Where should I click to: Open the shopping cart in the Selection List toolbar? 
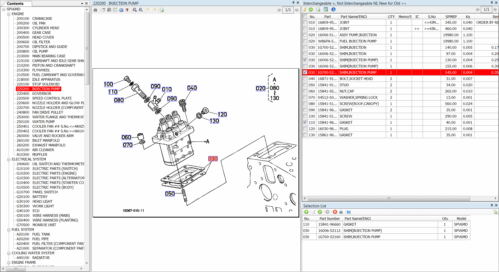click(349, 212)
